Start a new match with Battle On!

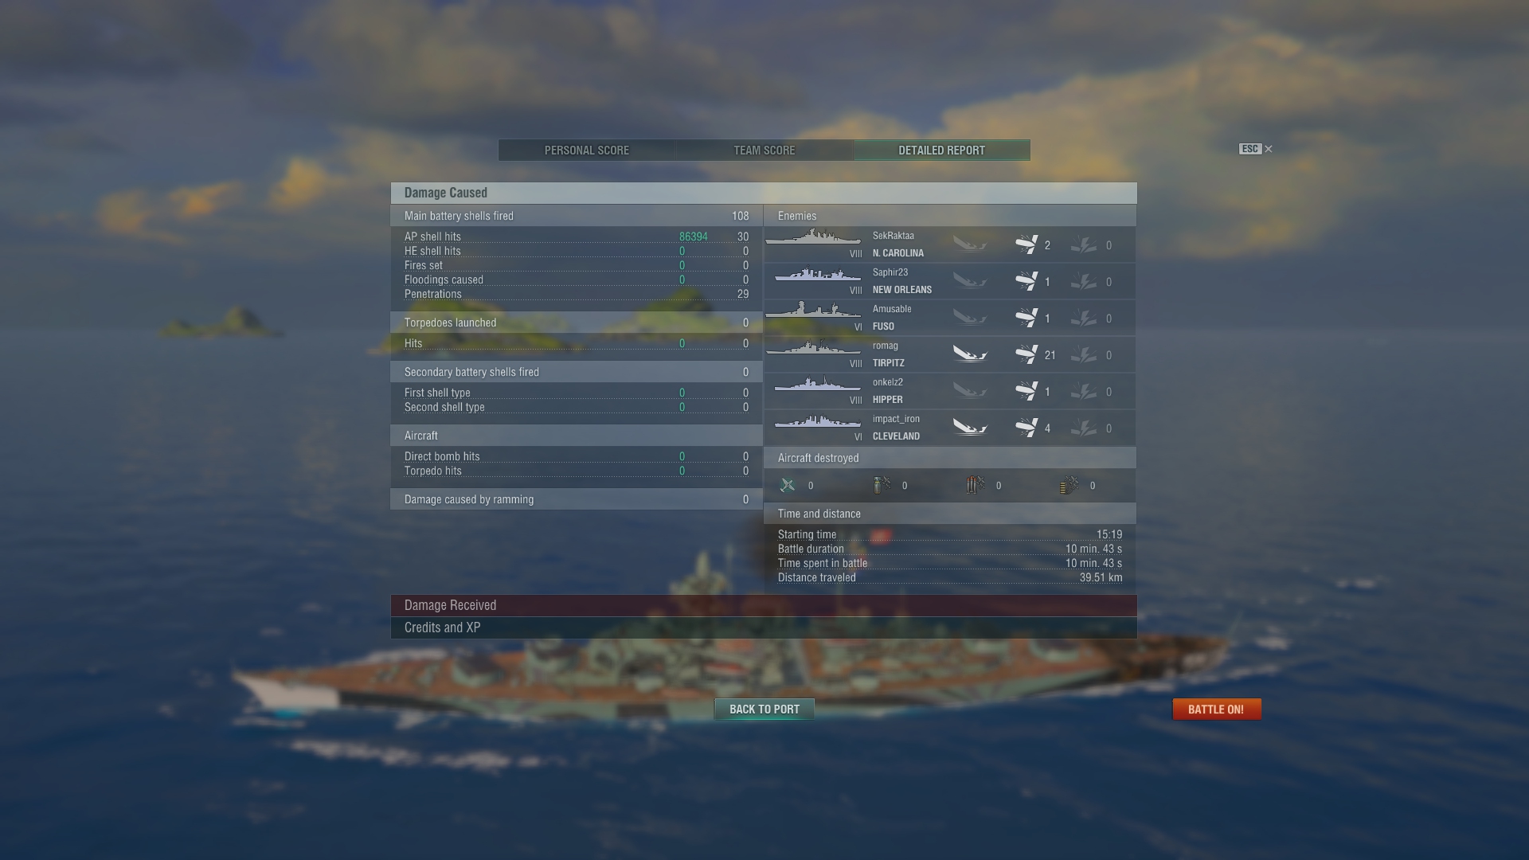(1216, 709)
